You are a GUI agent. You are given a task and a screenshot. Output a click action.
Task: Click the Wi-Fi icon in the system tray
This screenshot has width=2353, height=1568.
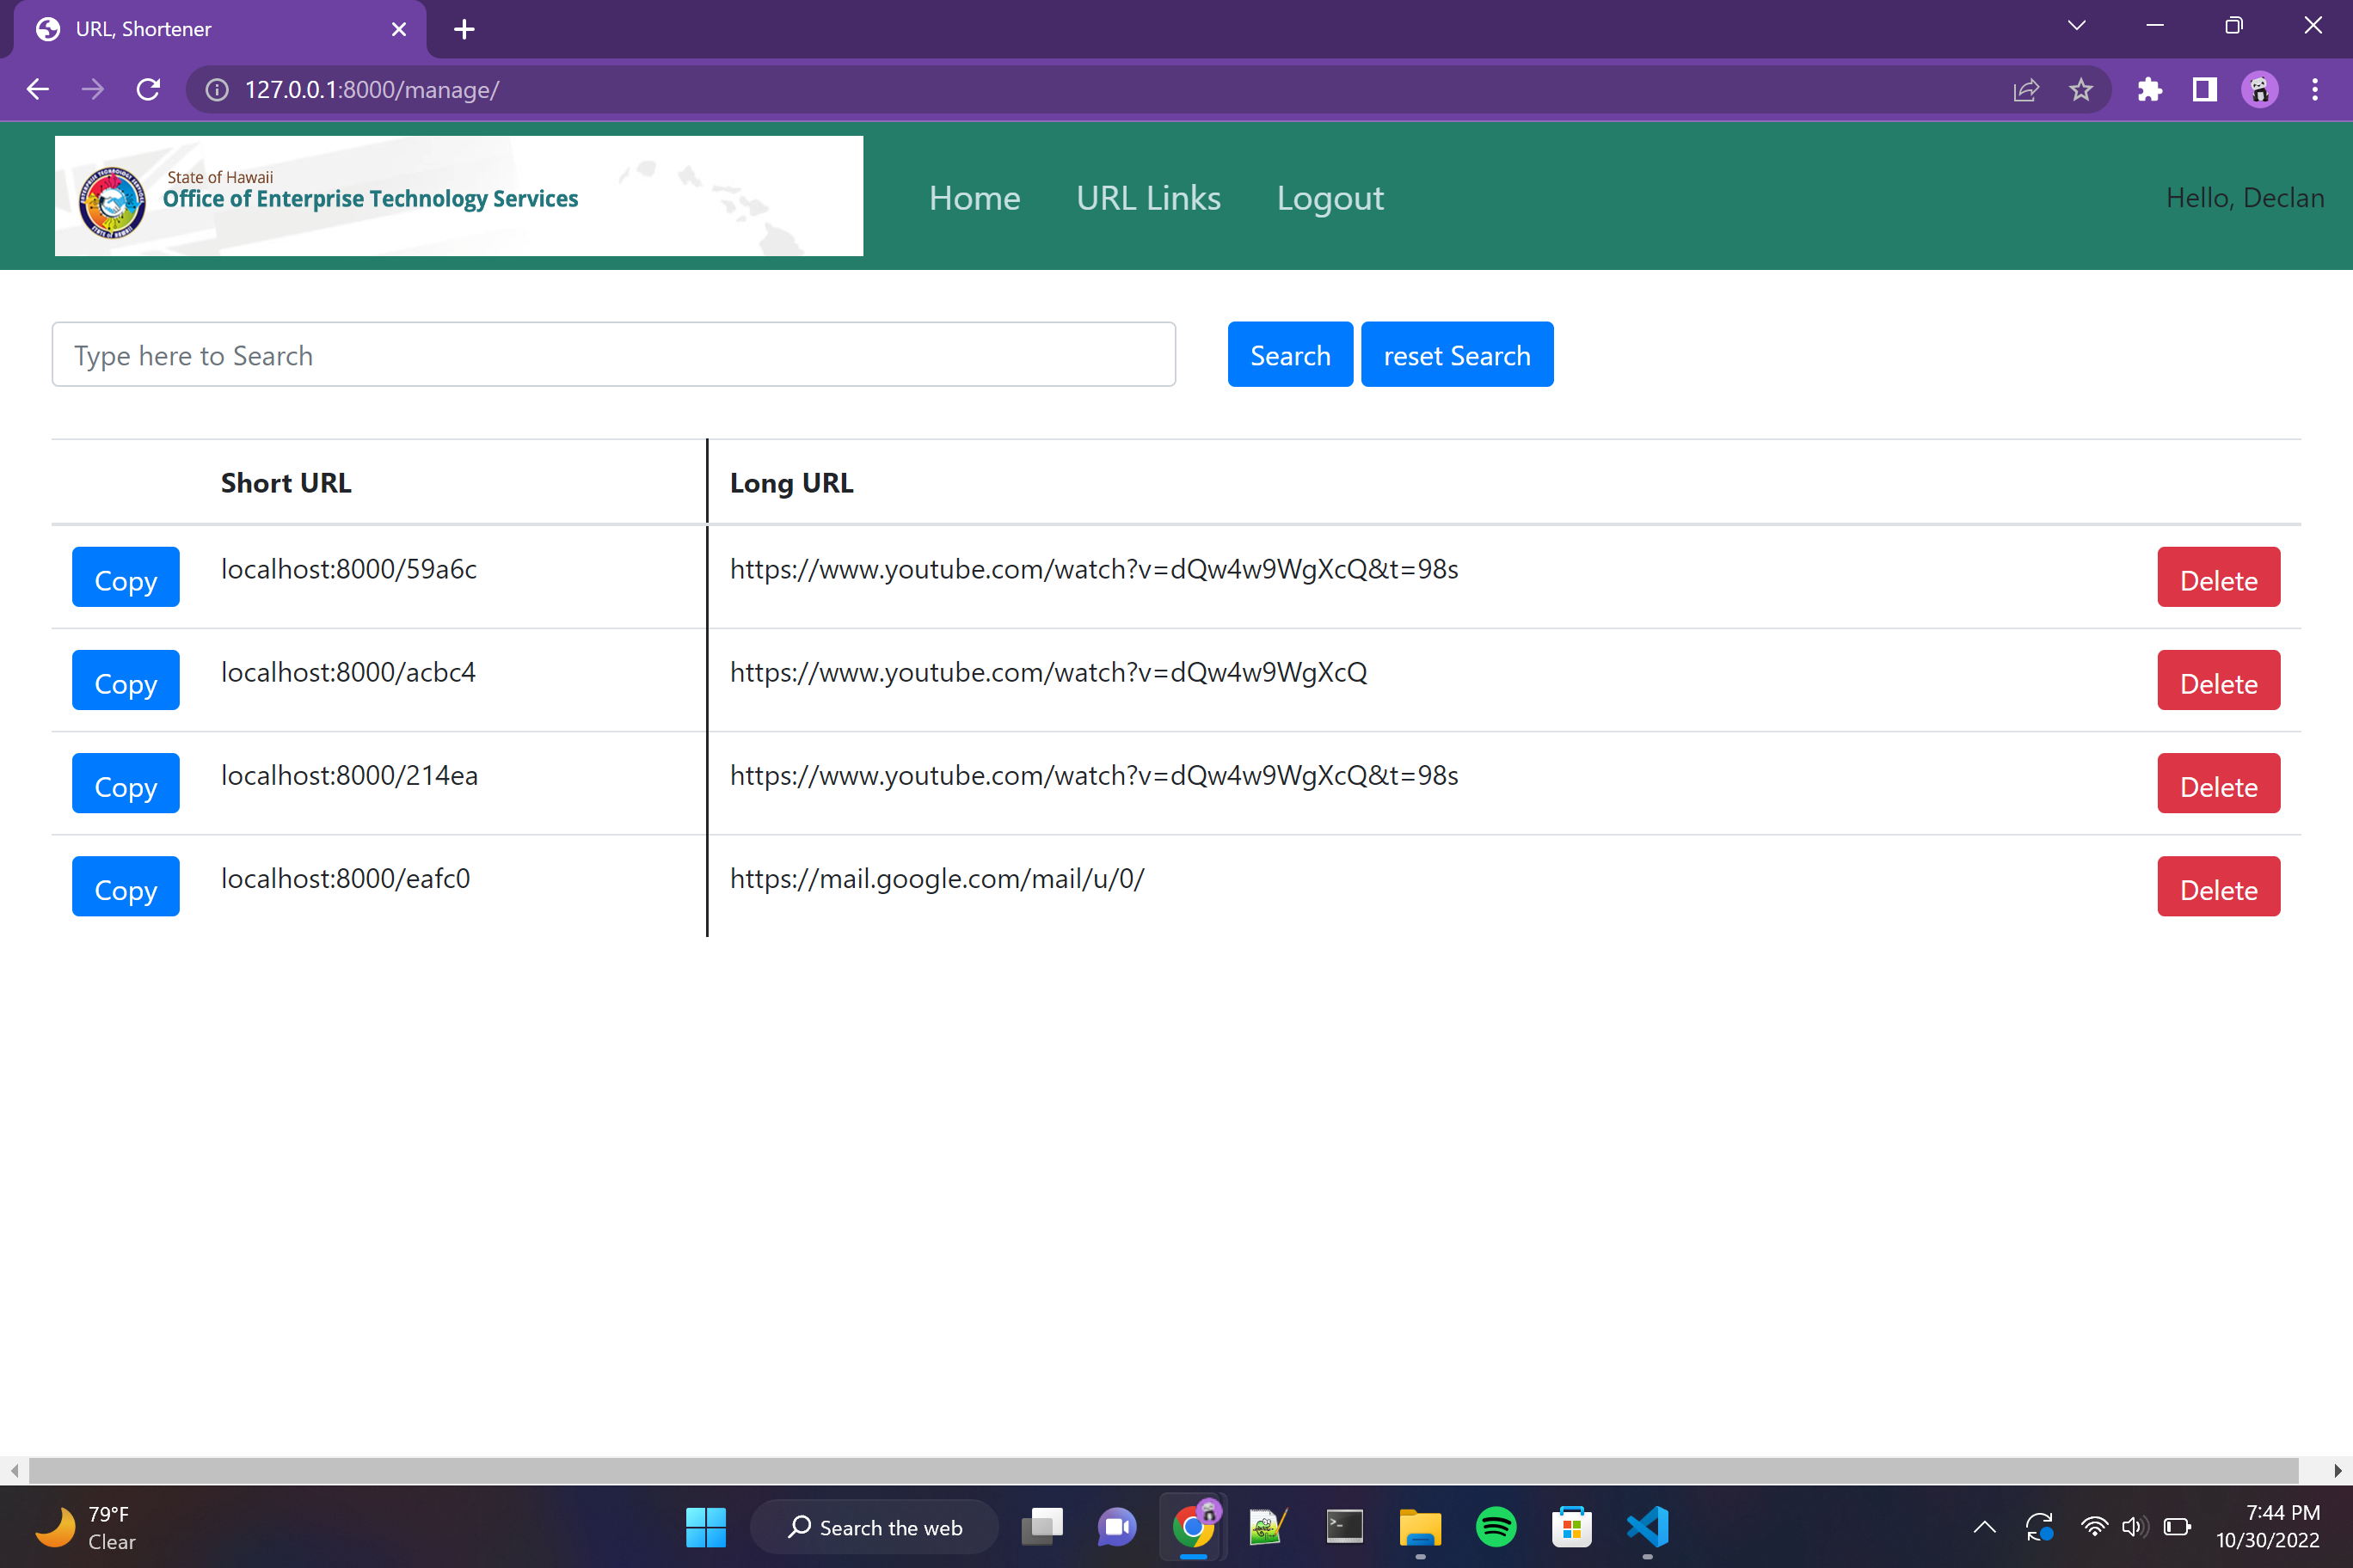pyautogui.click(x=2093, y=1527)
